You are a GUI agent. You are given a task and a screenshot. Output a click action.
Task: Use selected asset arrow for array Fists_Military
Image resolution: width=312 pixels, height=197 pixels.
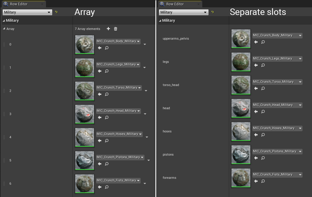click(x=100, y=187)
